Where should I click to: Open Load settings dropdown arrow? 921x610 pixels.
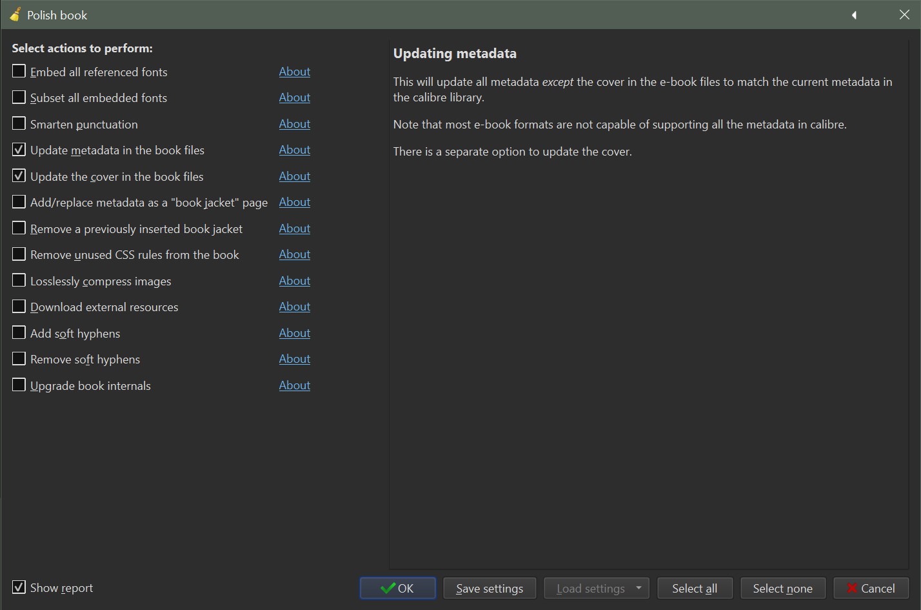pyautogui.click(x=639, y=588)
